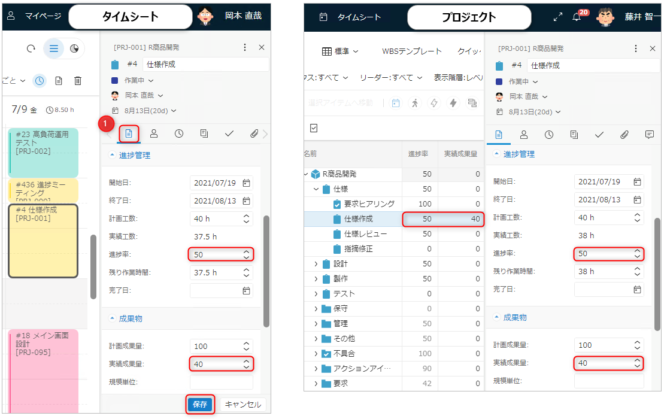Toggle the checkbox below the project toolbar
Image resolution: width=664 pixels, height=419 pixels.
click(314, 128)
